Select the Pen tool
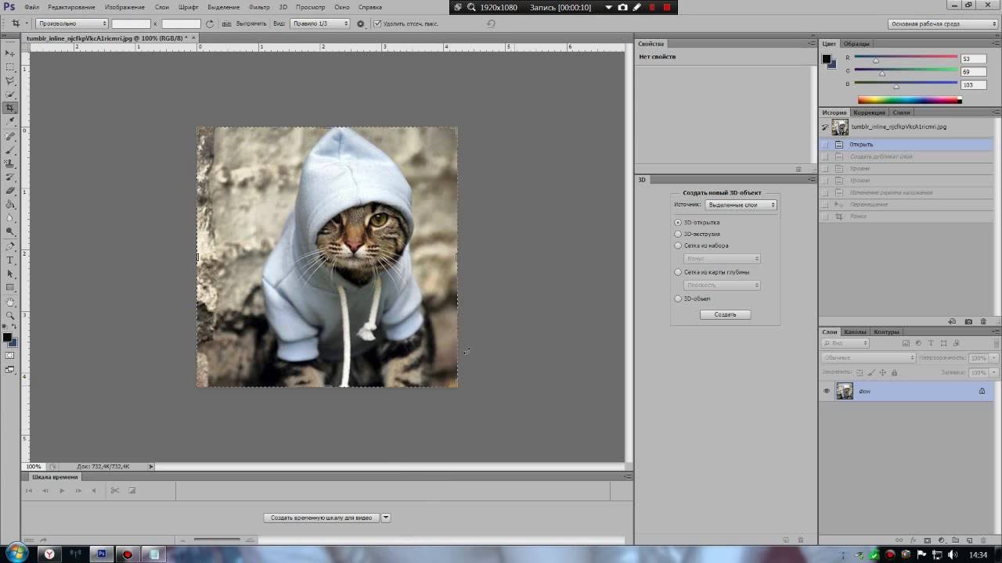This screenshot has width=1002, height=563. tap(10, 246)
